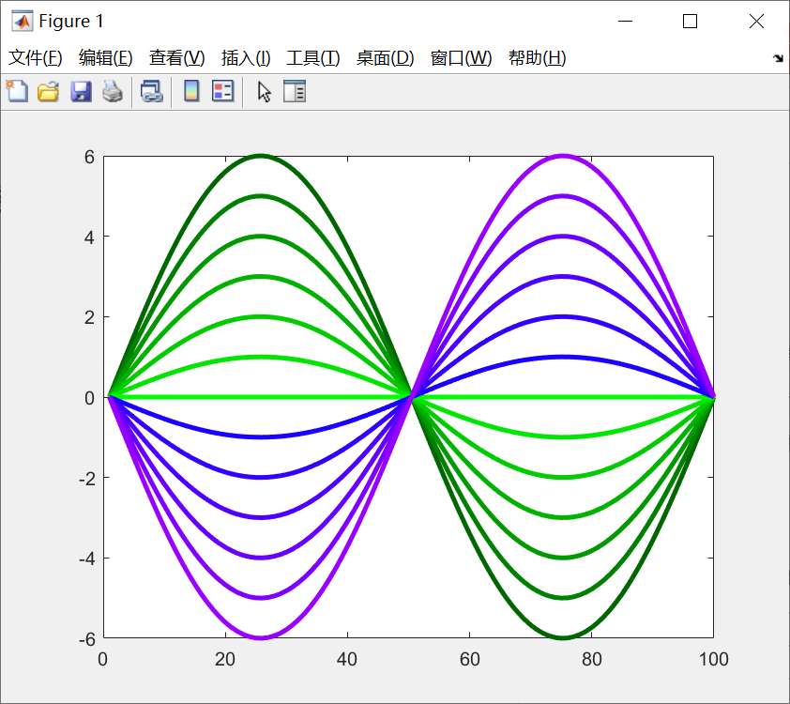Click the y-axis tick label 2
The image size is (790, 704).
point(89,318)
